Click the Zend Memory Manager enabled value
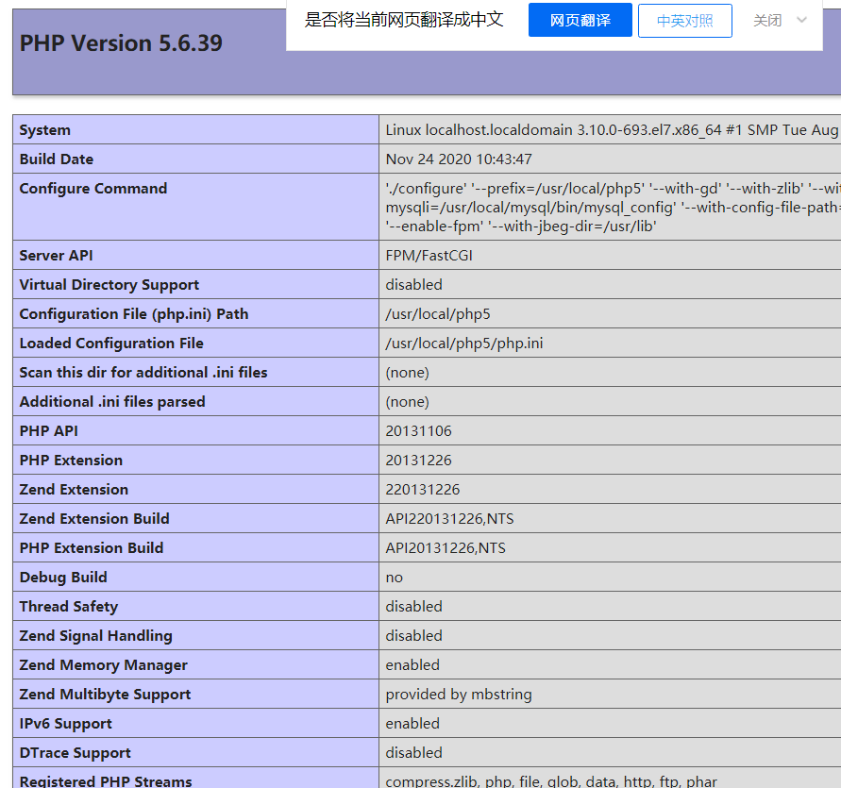Image resolution: width=841 pixels, height=788 pixels. [x=412, y=665]
